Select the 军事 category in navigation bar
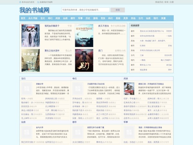This screenshot has height=145, width=193. (80, 18)
